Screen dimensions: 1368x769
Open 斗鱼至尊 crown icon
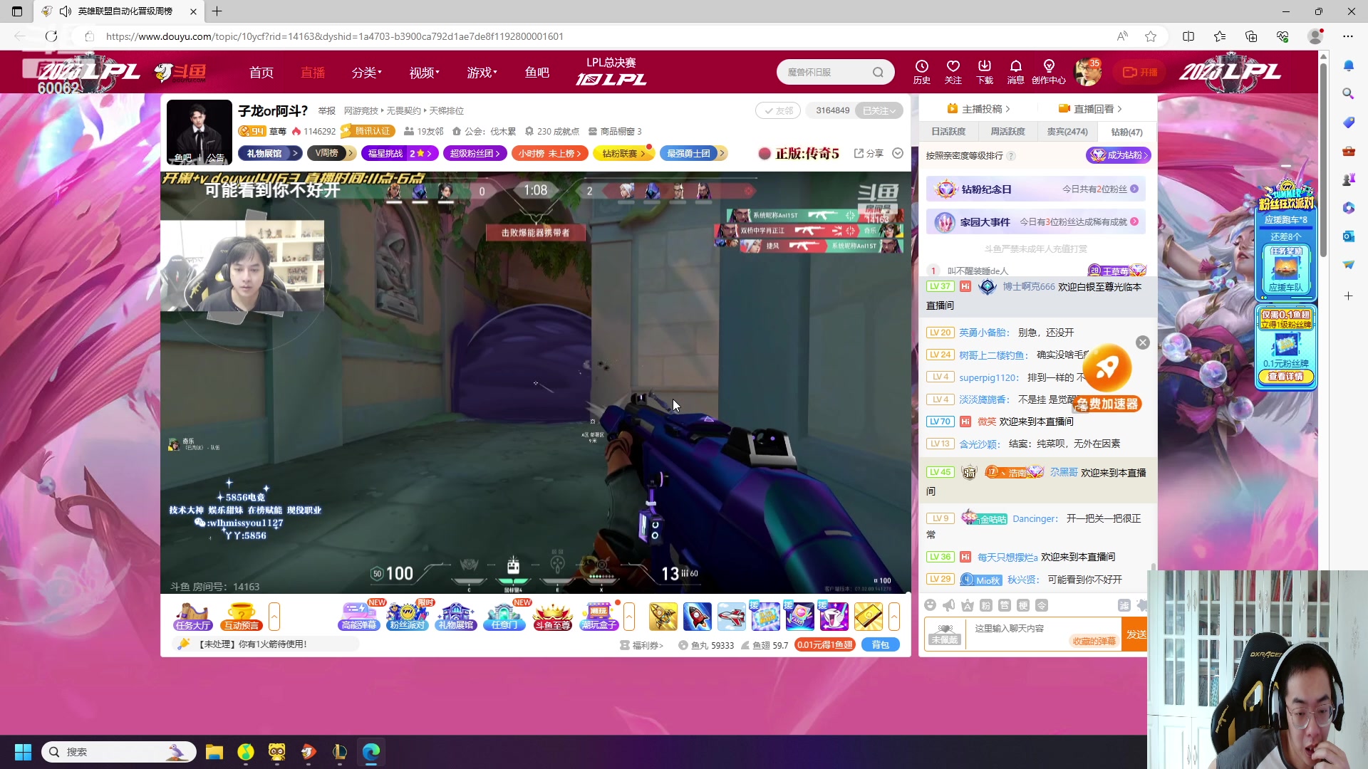553,617
